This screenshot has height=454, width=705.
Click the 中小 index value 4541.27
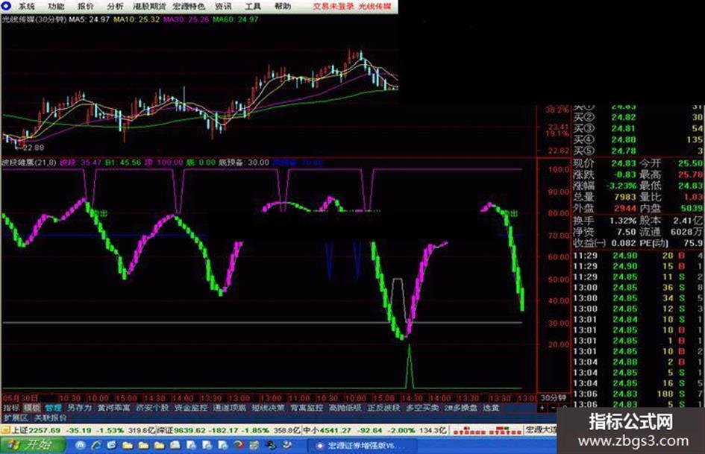335,430
